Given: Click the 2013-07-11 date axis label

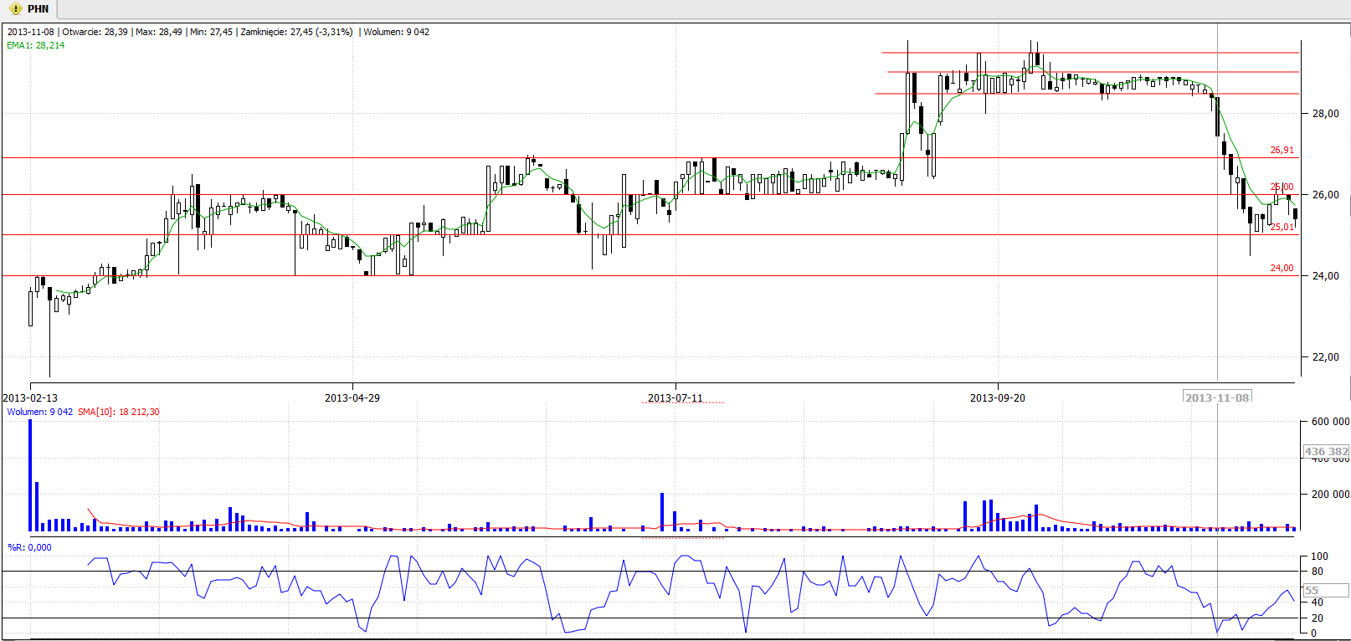Looking at the screenshot, I should click(x=675, y=397).
